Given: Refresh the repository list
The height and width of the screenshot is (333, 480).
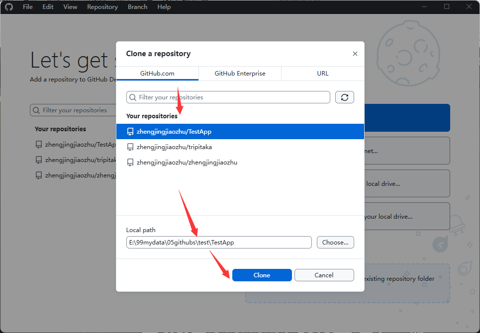Looking at the screenshot, I should (345, 97).
